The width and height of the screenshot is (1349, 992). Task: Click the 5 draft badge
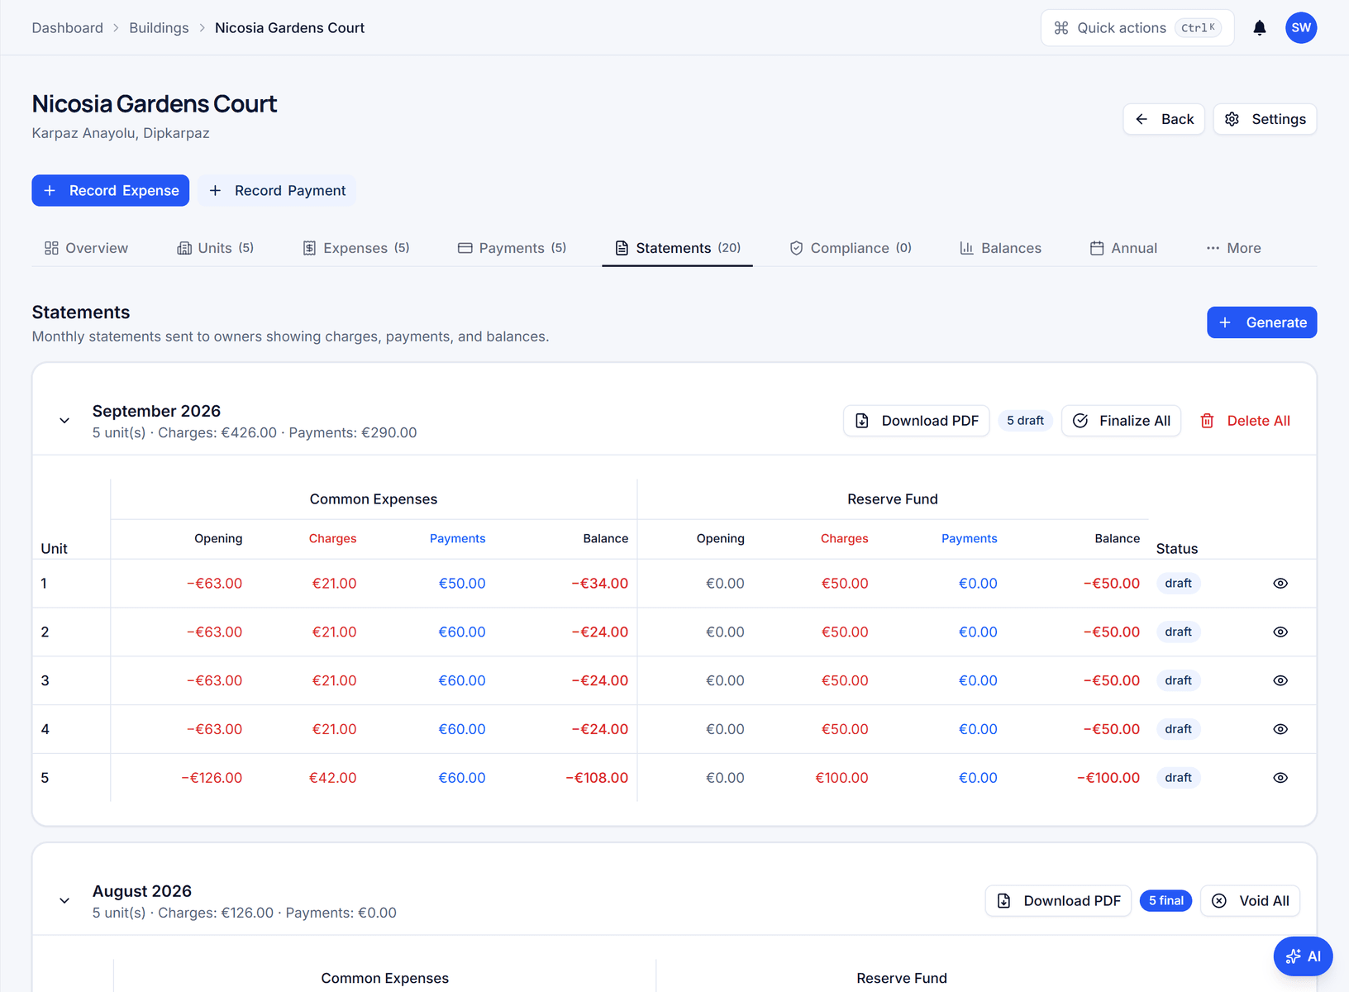pyautogui.click(x=1025, y=421)
